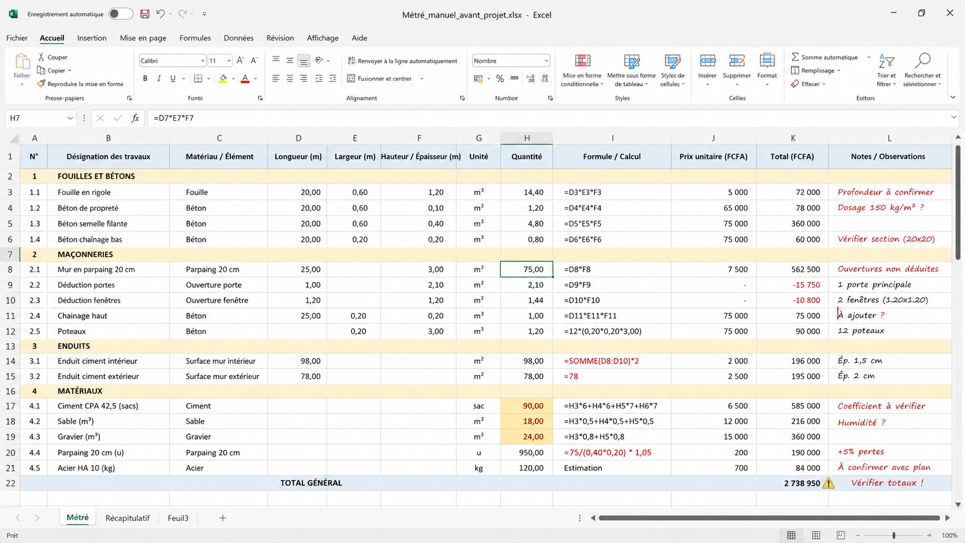Apply the yellow fill color
This screenshot has height=543, width=965.
pyautogui.click(x=223, y=78)
